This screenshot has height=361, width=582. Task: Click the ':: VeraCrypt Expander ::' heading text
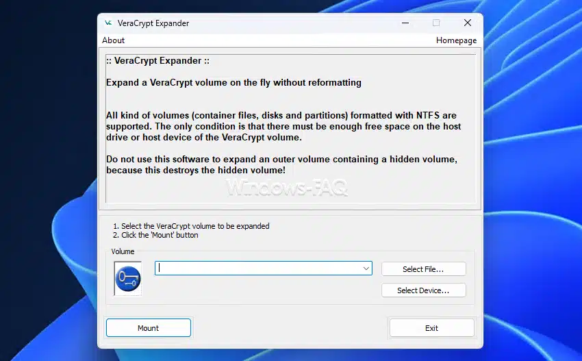click(157, 60)
